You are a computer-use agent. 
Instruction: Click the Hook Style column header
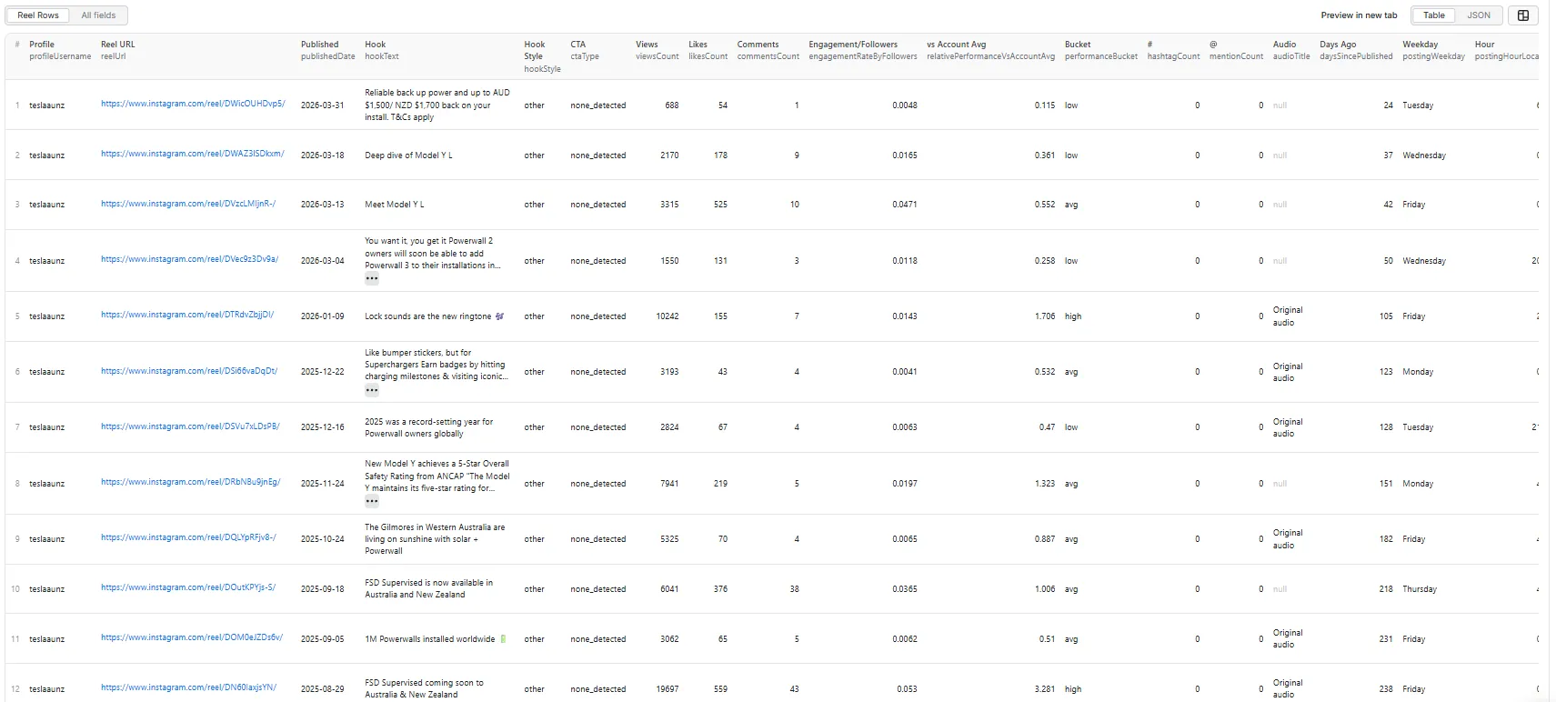[542, 56]
